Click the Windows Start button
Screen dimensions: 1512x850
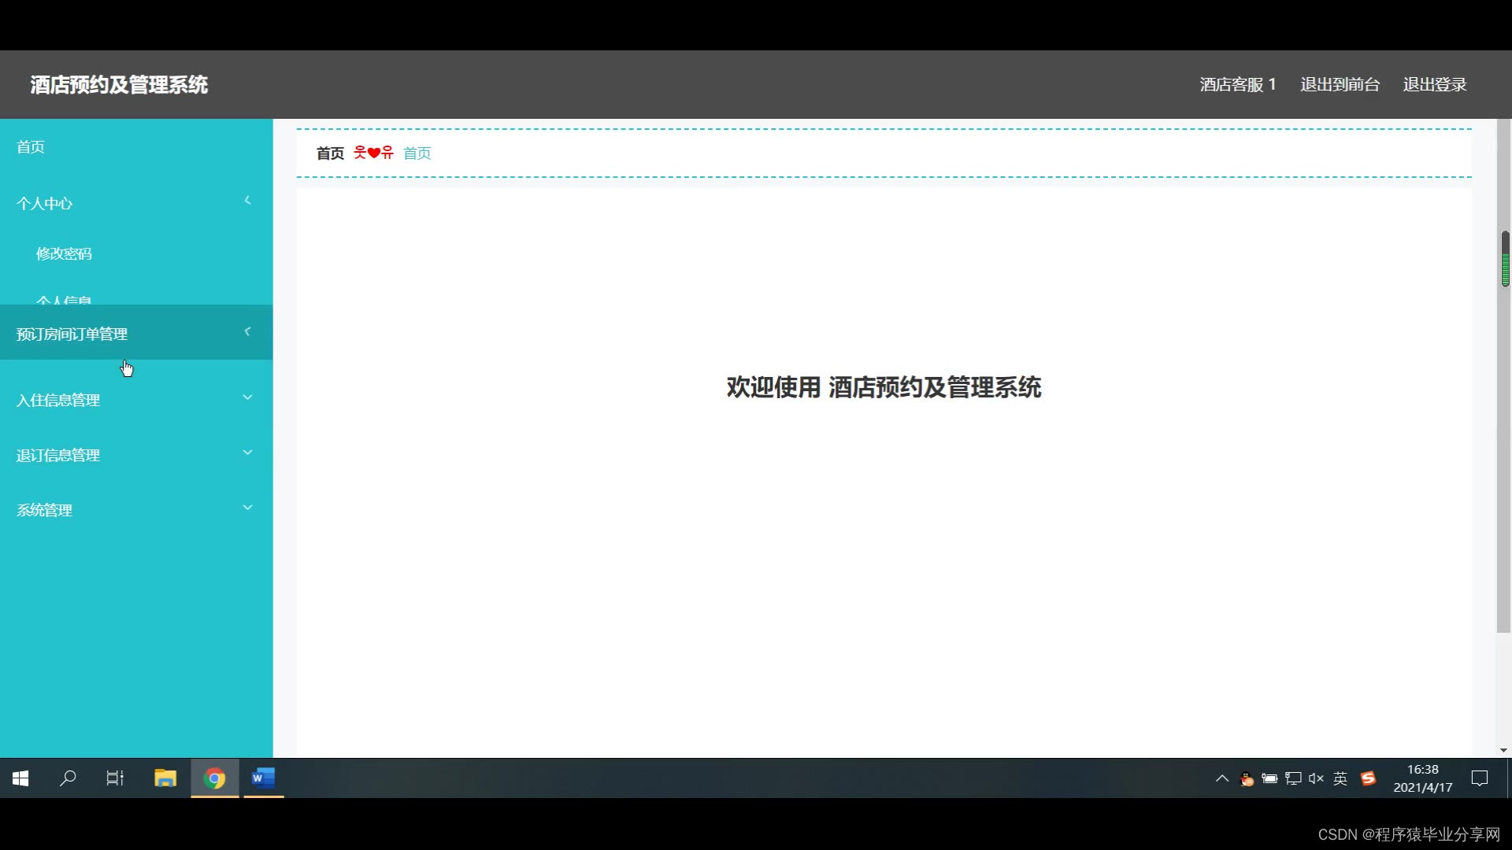pos(21,778)
